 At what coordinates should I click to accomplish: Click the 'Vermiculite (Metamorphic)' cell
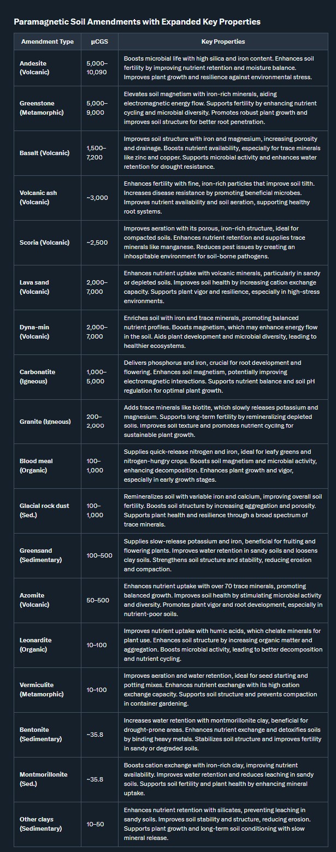point(42,690)
